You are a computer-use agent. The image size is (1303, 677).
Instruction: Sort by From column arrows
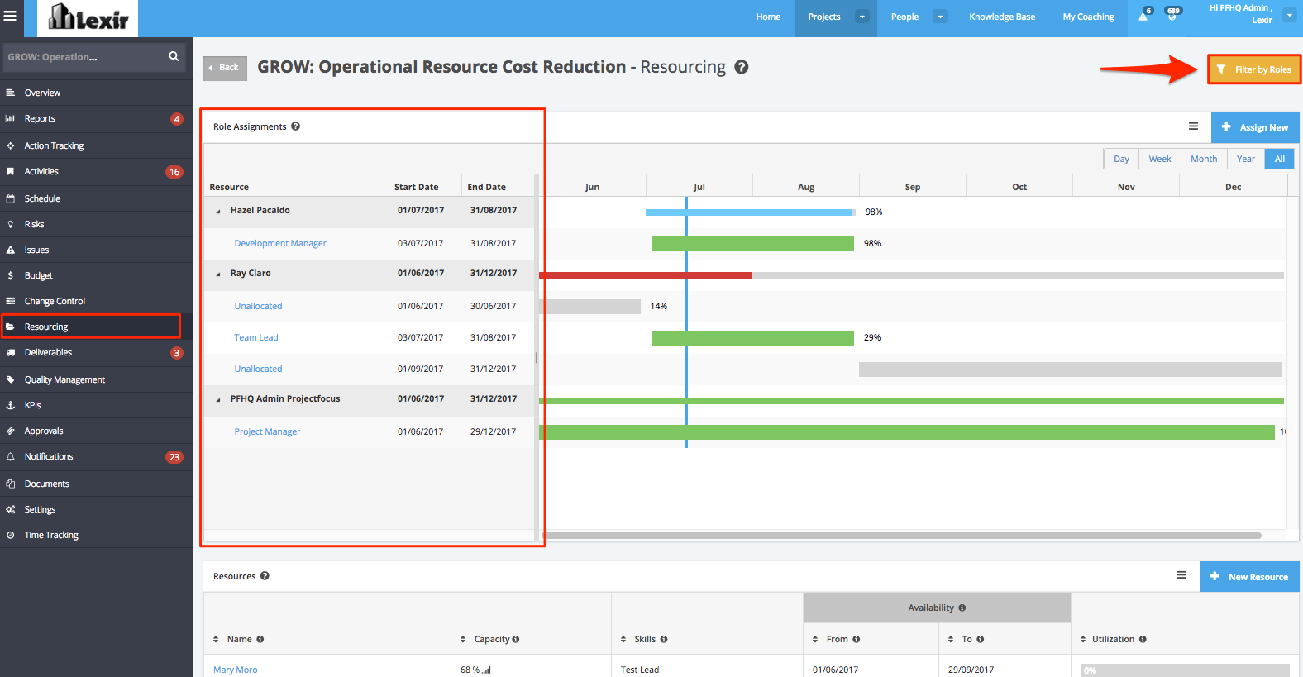[x=815, y=639]
